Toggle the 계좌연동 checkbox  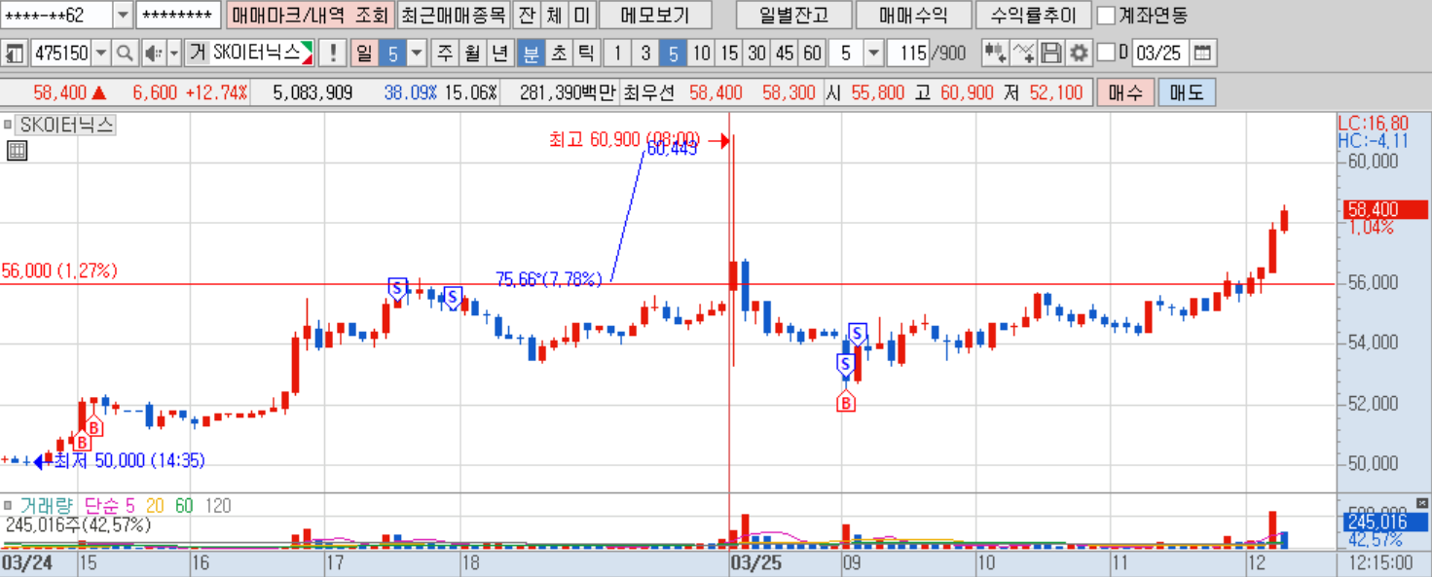click(1106, 16)
